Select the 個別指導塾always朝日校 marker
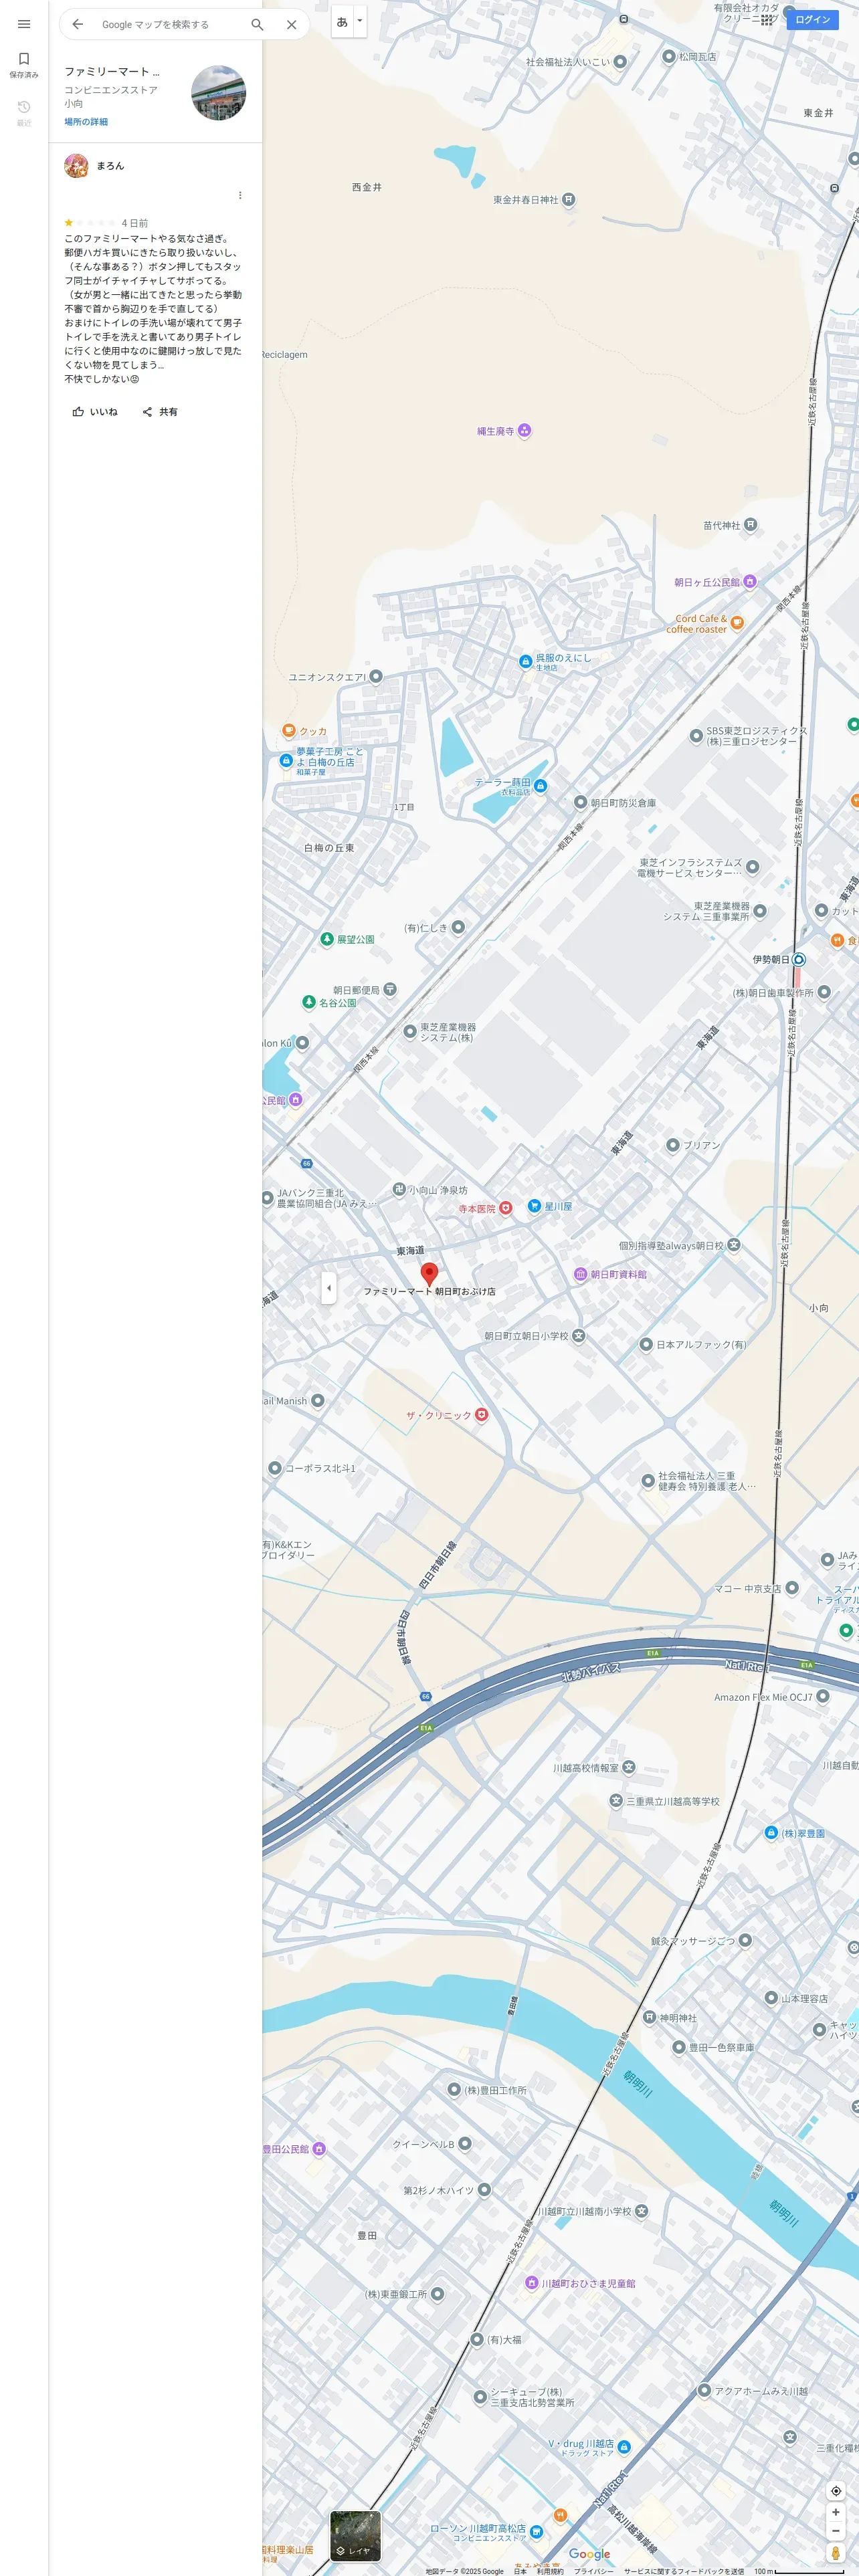Image resolution: width=859 pixels, height=2576 pixels. (x=734, y=1245)
